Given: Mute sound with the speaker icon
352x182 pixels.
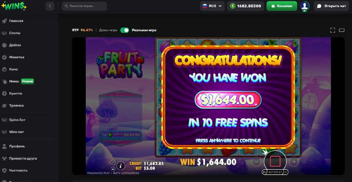Looking at the screenshot, I should tap(113, 169).
